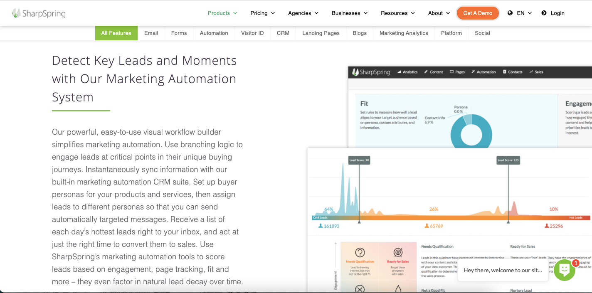Screen dimensions: 592x293
Task: Open the Agencies dropdown
Action: 303,13
